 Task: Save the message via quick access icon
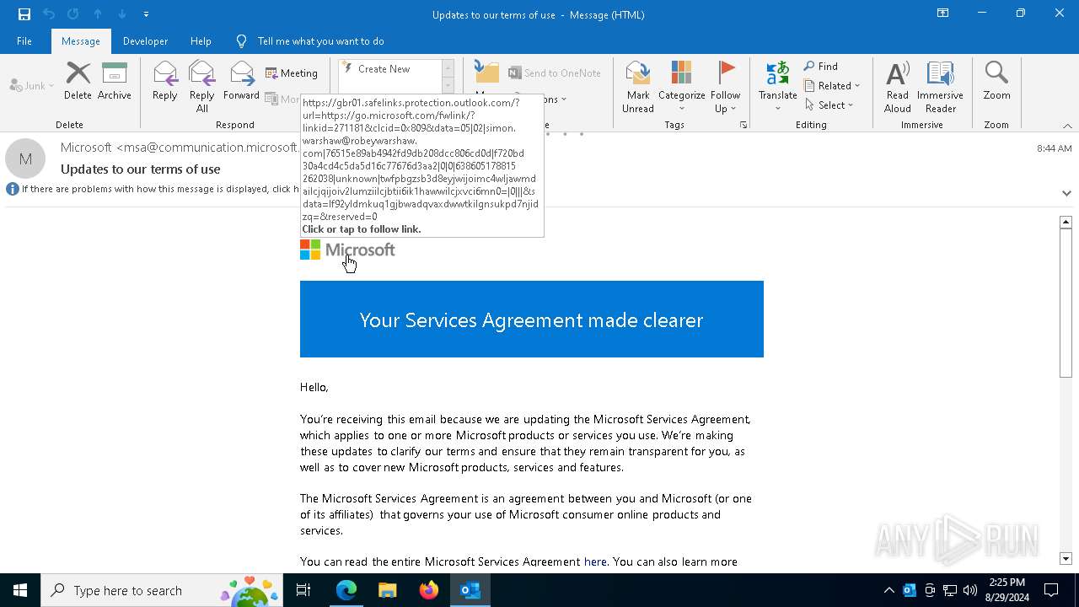point(24,14)
